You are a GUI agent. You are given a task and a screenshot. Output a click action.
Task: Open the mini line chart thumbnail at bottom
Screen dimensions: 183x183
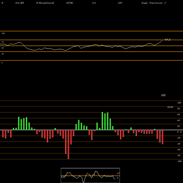(x=90, y=175)
